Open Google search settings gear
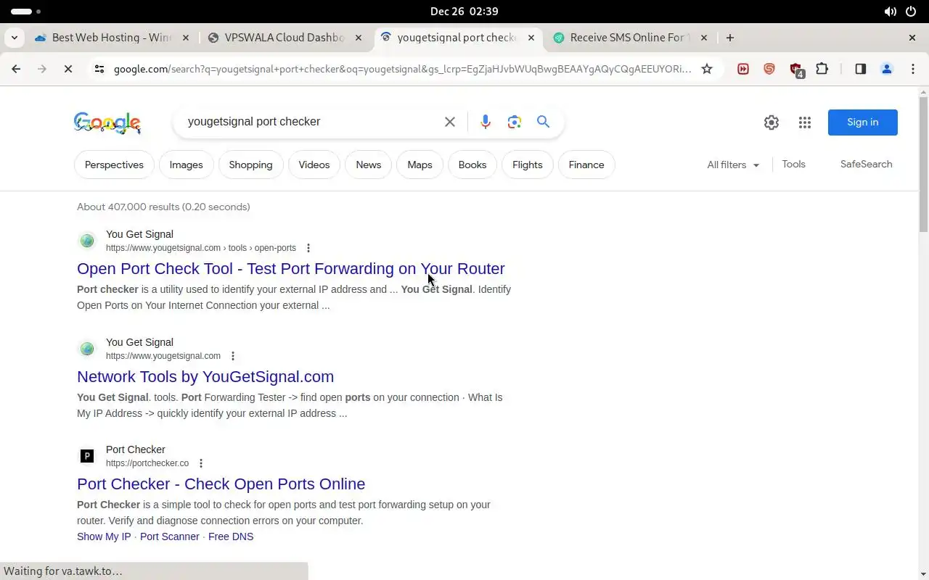Image resolution: width=929 pixels, height=580 pixels. click(772, 123)
